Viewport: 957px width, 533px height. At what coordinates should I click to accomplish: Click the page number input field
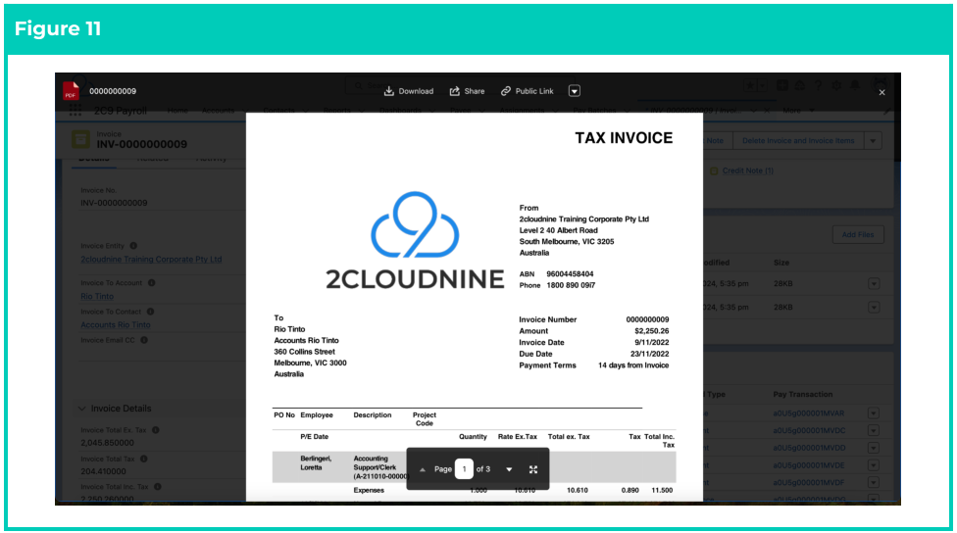point(464,469)
